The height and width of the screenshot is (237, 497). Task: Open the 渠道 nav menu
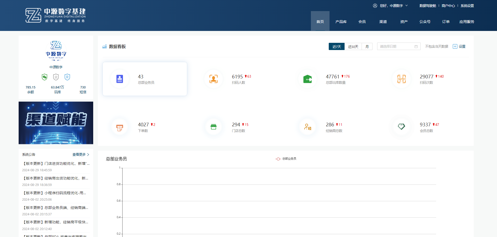(x=383, y=22)
